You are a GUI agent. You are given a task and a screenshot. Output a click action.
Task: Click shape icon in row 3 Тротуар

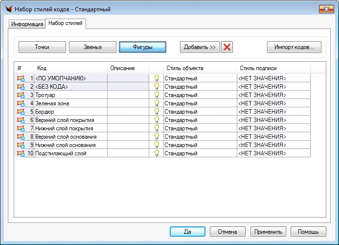point(21,95)
